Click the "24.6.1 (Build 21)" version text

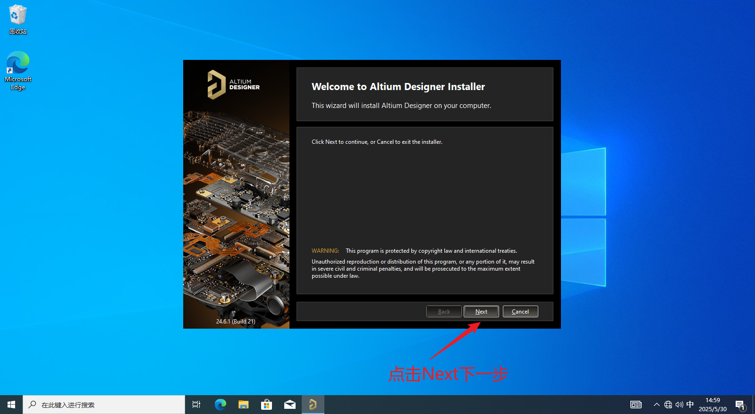pyautogui.click(x=236, y=322)
